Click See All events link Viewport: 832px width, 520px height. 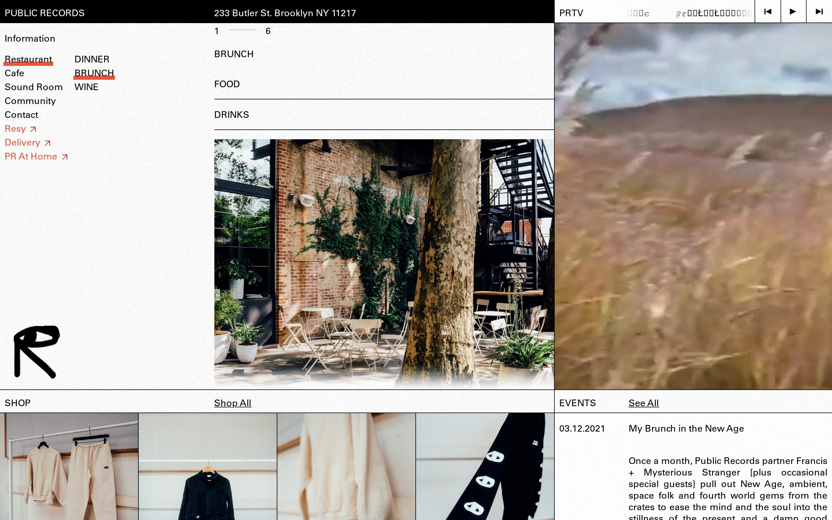click(x=644, y=403)
